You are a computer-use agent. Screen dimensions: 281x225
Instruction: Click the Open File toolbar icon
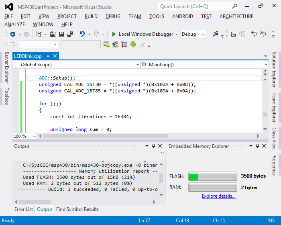click(x=53, y=34)
